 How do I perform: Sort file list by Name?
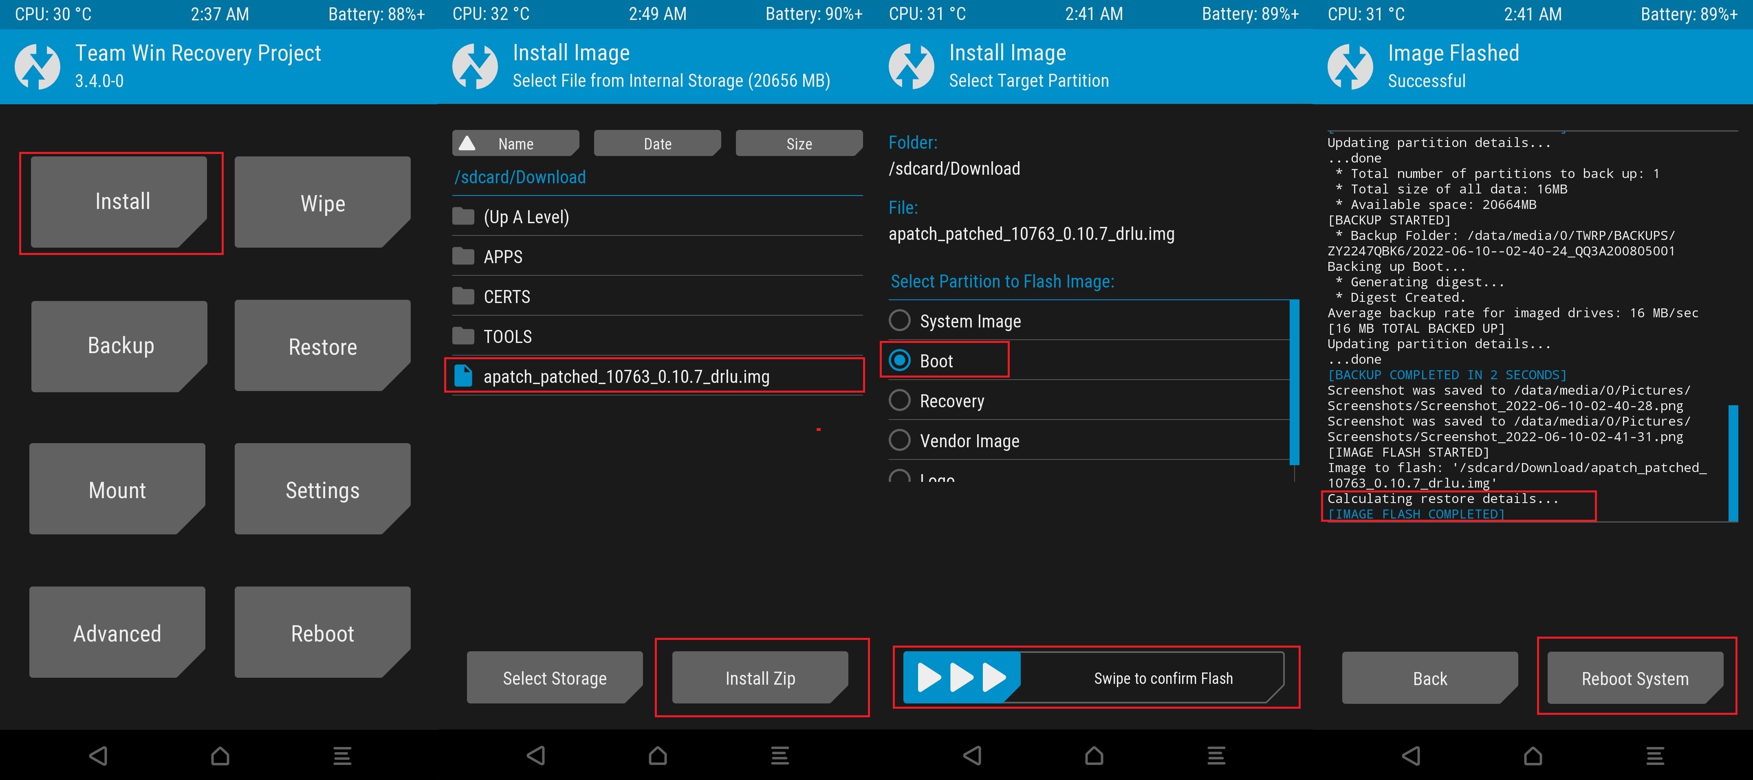[x=516, y=143]
